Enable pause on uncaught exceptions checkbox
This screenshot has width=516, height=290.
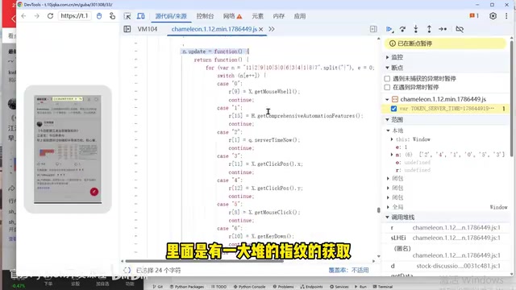(387, 79)
